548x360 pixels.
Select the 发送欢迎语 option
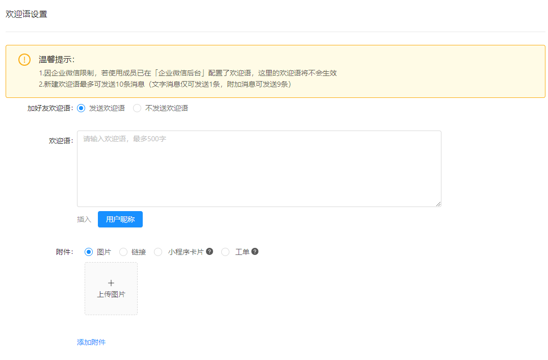pos(81,108)
